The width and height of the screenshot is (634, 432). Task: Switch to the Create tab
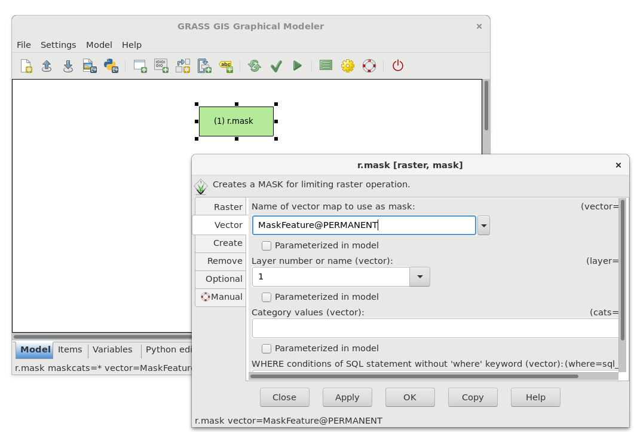click(x=220, y=243)
